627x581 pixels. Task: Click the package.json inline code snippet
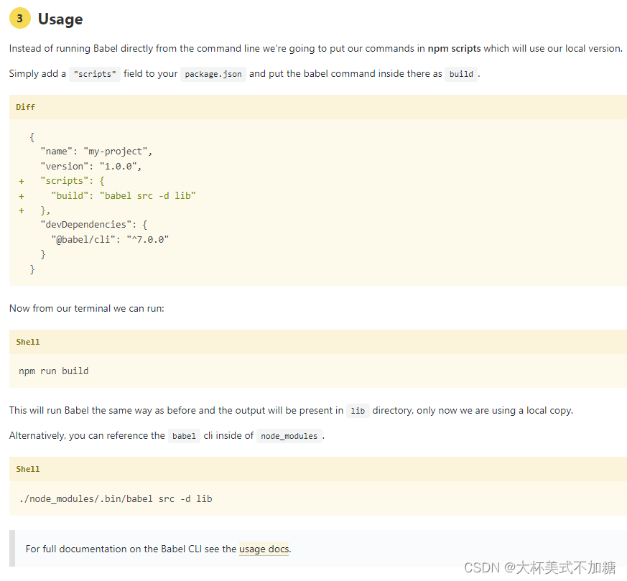[x=213, y=74]
